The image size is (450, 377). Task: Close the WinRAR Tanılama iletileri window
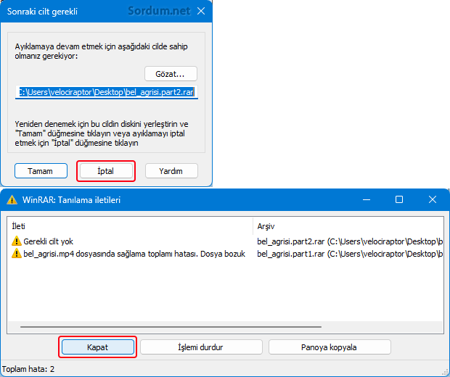(x=432, y=199)
